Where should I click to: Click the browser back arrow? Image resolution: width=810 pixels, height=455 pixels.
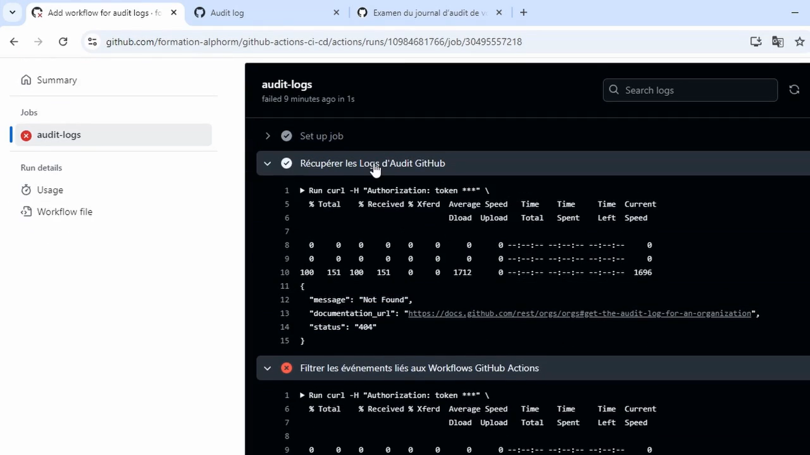pyautogui.click(x=14, y=42)
